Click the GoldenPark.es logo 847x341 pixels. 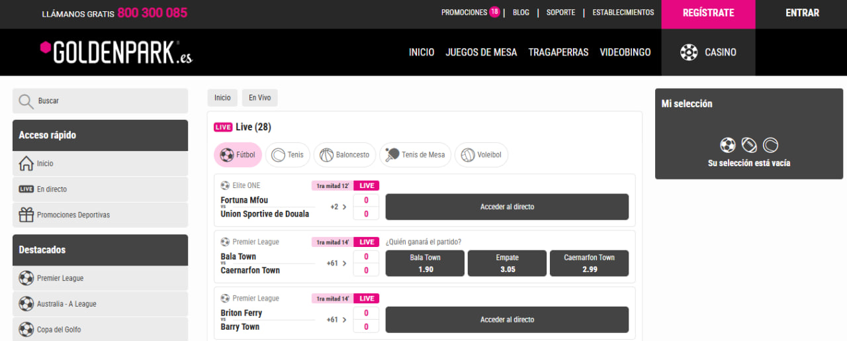[116, 52]
